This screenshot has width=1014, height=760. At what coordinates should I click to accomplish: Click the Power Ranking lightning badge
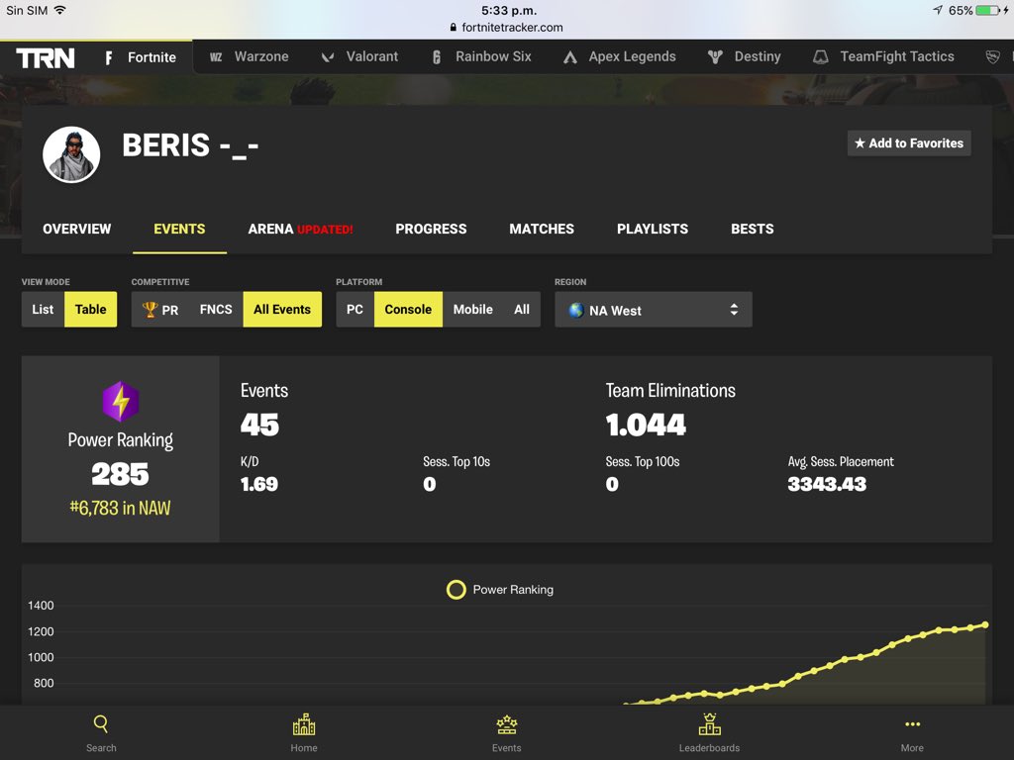point(120,402)
